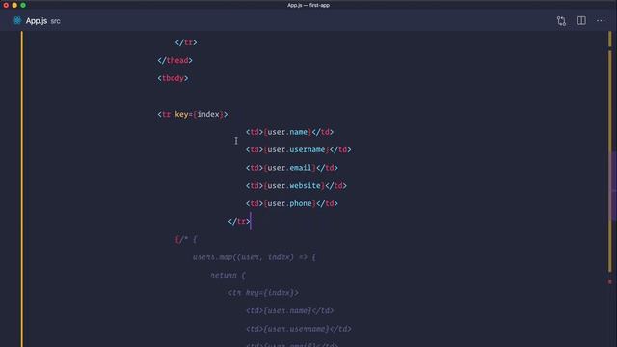Click the closing </tr> tag at the top
This screenshot has width=617, height=347.
coord(186,42)
